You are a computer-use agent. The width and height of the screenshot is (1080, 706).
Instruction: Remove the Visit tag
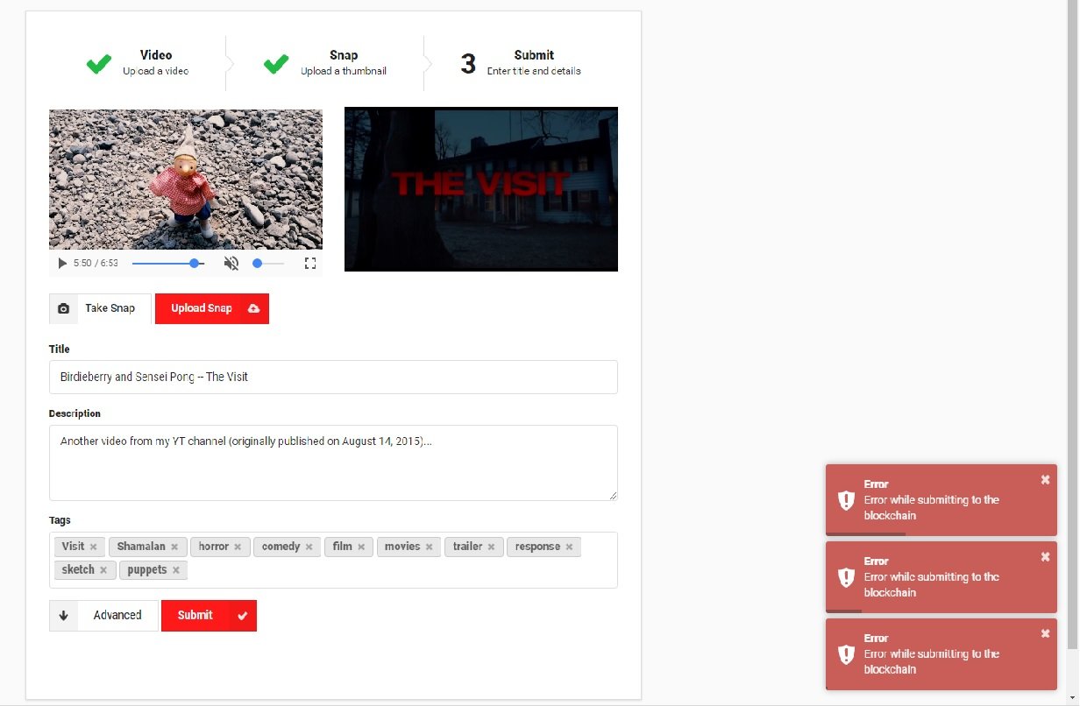pyautogui.click(x=93, y=547)
